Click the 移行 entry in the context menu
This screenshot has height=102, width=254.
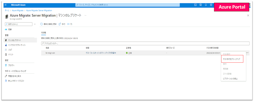point(225,64)
